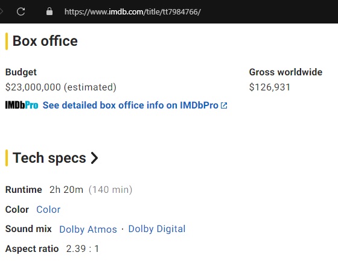The width and height of the screenshot is (338, 264).
Task: Click the forward navigation arrow icon
Action: coord(1,11)
